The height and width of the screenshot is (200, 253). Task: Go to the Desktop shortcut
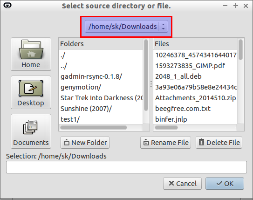point(31,92)
